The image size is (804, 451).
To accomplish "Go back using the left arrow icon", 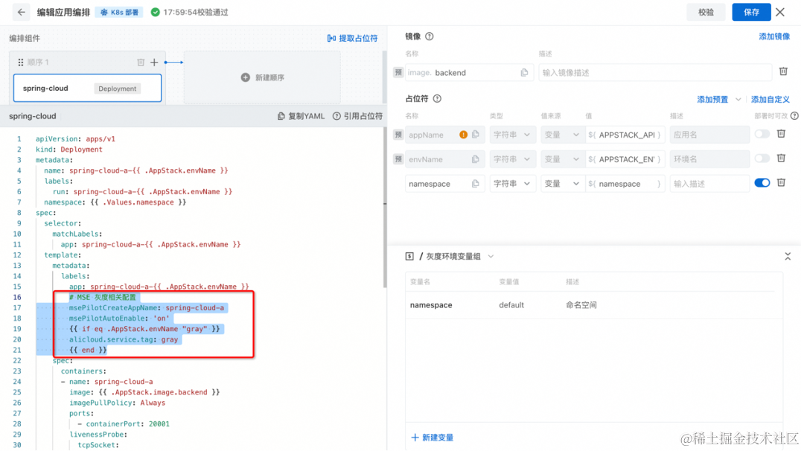I will [x=21, y=13].
